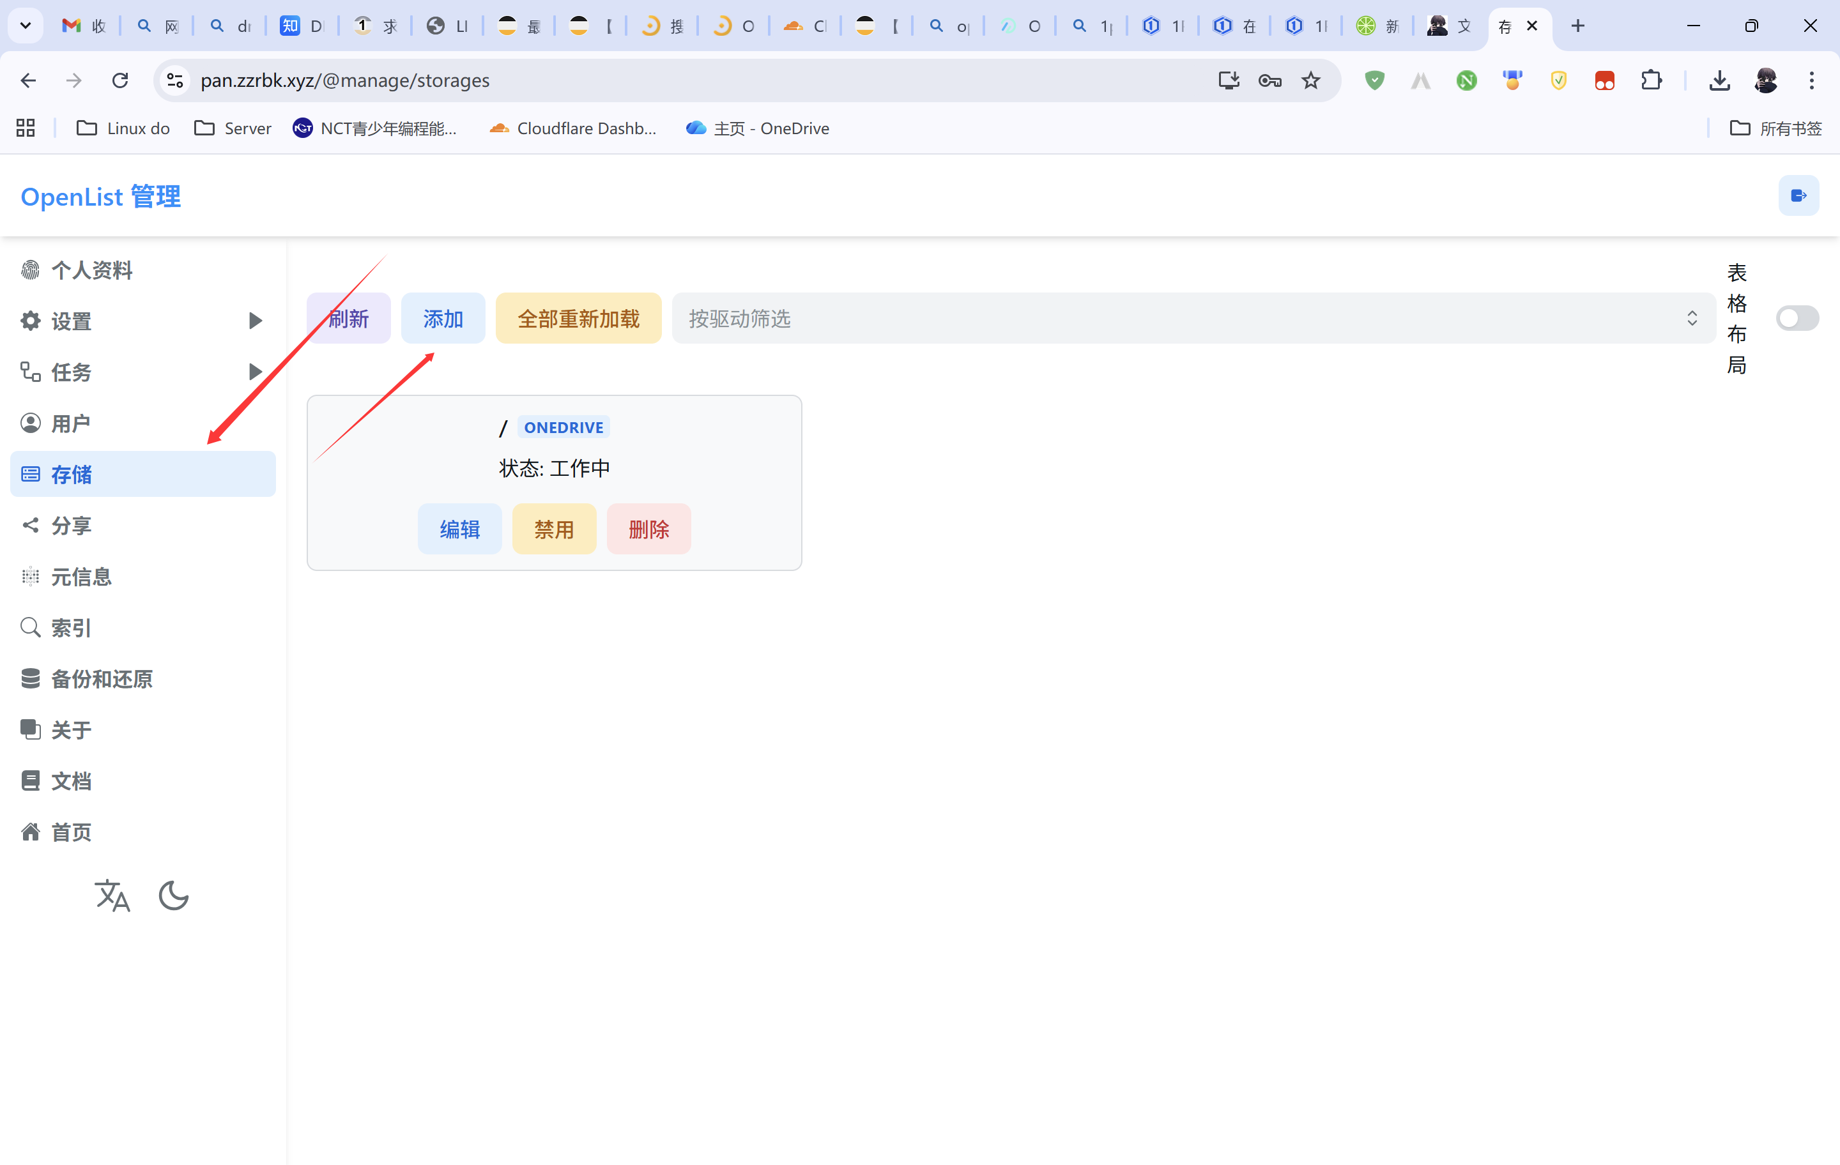This screenshot has width=1840, height=1165.
Task: Toggle the table layout switch
Action: pos(1797,318)
